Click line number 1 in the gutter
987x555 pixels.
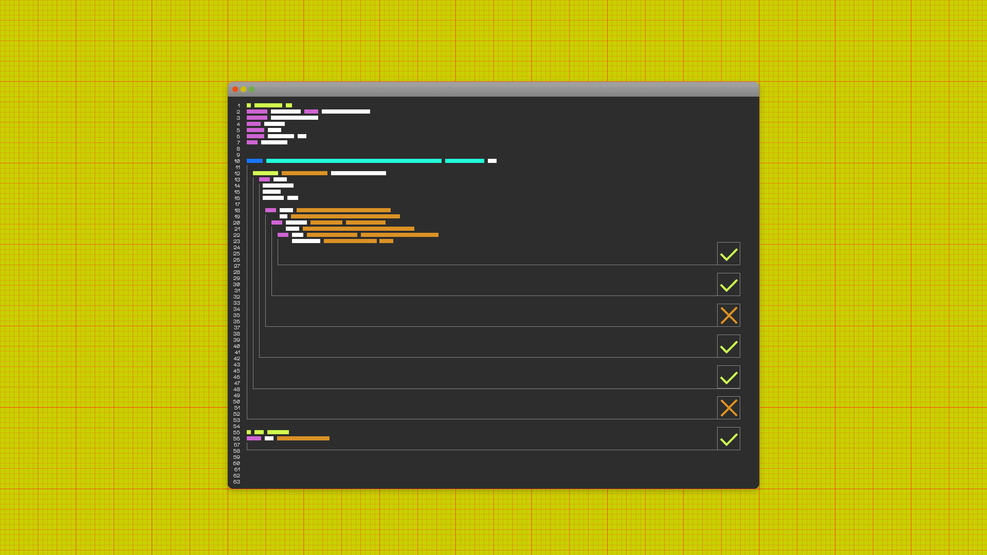click(239, 106)
